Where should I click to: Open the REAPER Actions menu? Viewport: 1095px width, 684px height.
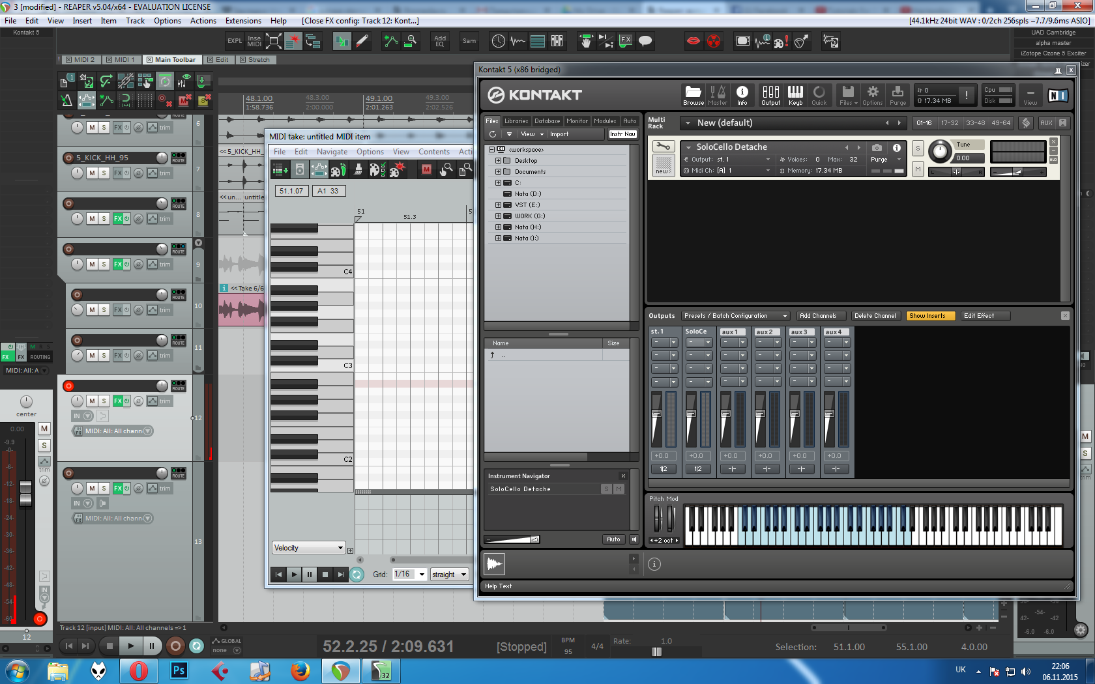[x=203, y=21]
